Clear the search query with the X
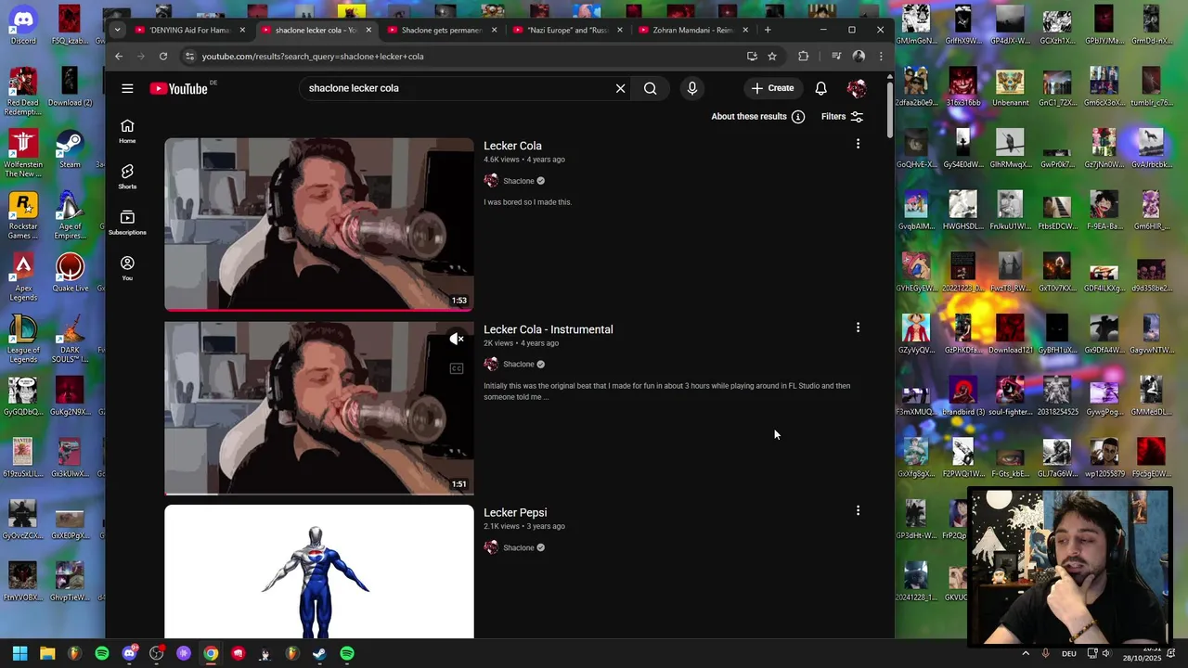This screenshot has height=668, width=1188. pyautogui.click(x=621, y=88)
